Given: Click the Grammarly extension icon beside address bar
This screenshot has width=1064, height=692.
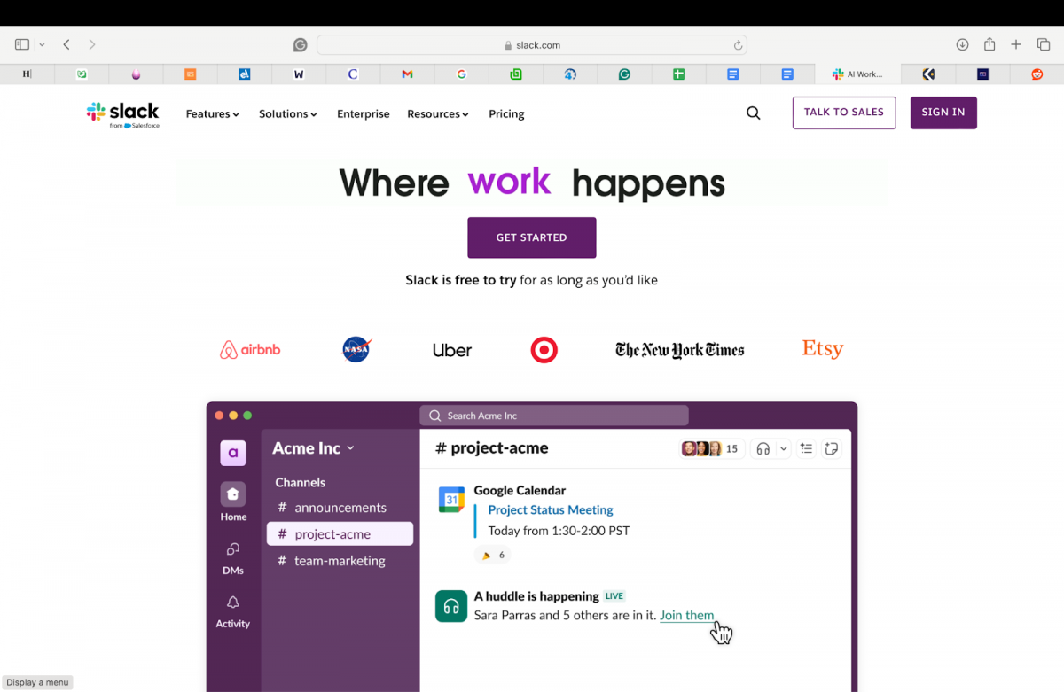Looking at the screenshot, I should click(x=301, y=45).
